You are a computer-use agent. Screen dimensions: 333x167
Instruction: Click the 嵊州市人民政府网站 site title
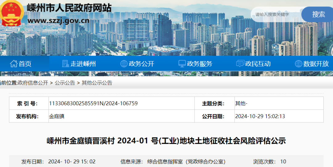(x=69, y=8)
